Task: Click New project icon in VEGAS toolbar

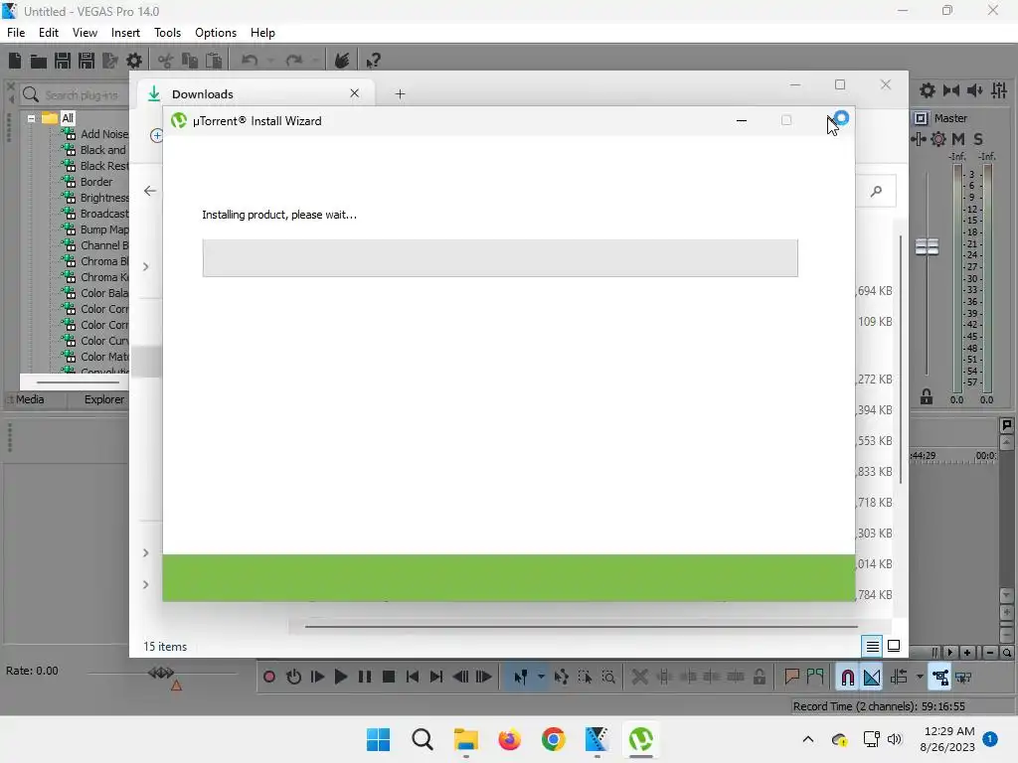Action: click(15, 61)
